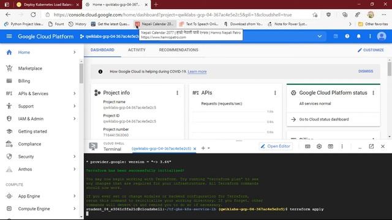392x220 pixels.
Task: Click the Security shield icon in sidebar
Action: tap(9, 156)
